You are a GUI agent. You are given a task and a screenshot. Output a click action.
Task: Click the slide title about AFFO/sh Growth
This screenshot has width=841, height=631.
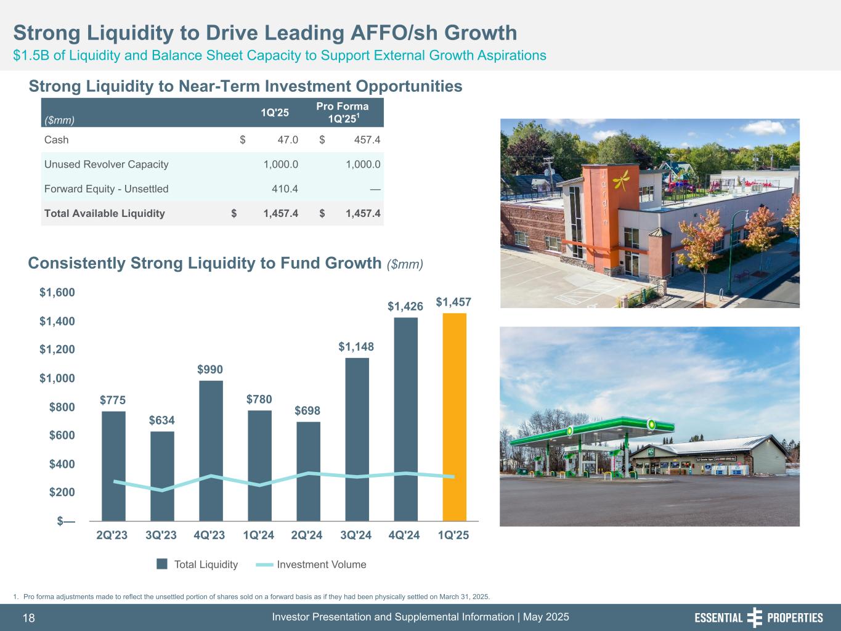point(265,33)
